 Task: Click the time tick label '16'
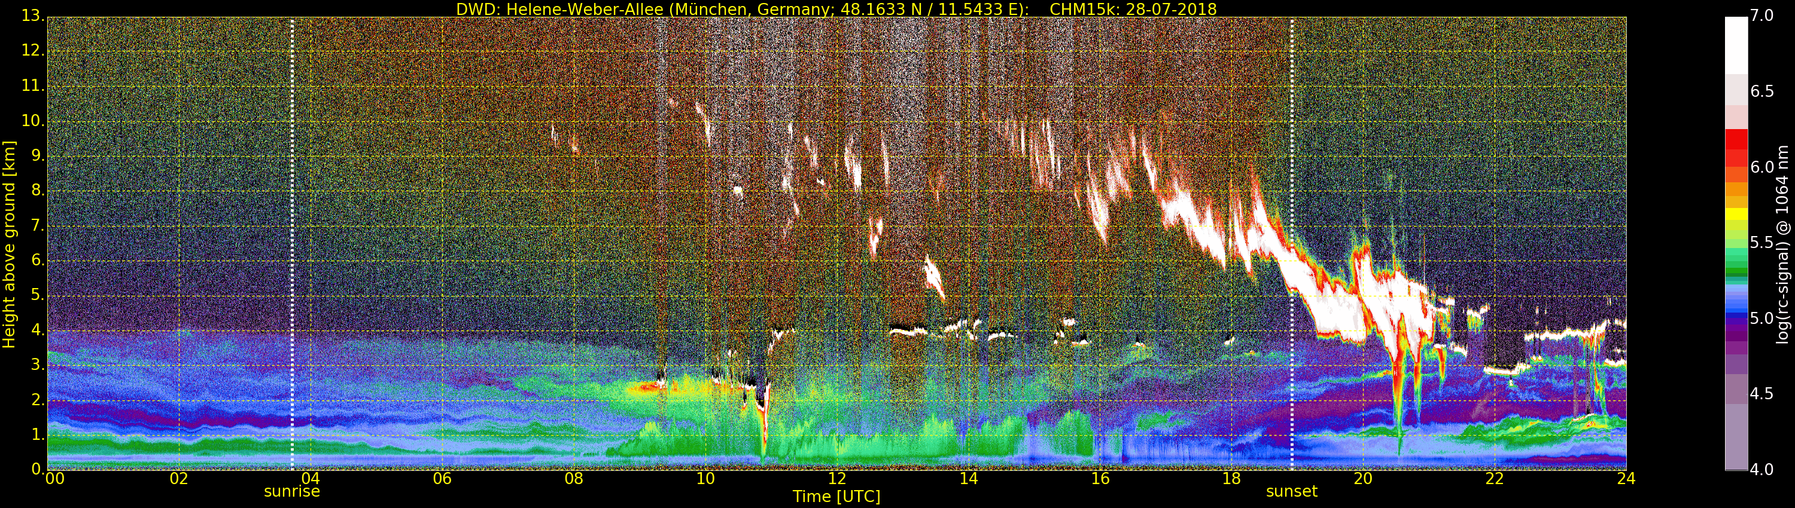[x=1100, y=479]
